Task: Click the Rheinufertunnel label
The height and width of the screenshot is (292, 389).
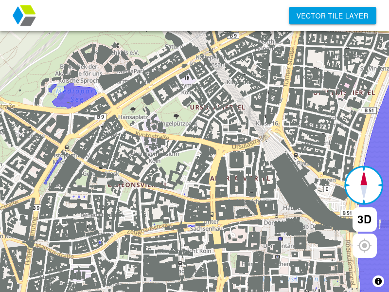Action: (350, 263)
